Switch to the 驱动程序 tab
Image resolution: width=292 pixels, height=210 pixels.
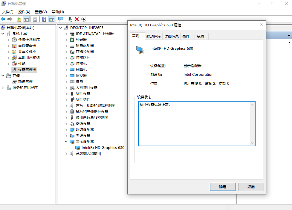click(x=154, y=36)
